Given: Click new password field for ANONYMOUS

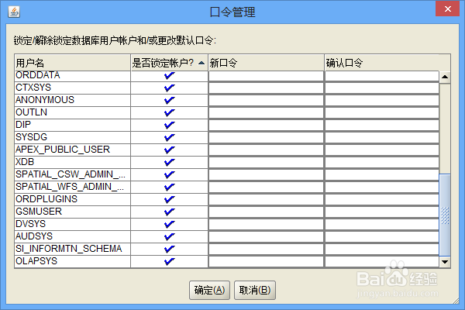Looking at the screenshot, I should 266,100.
